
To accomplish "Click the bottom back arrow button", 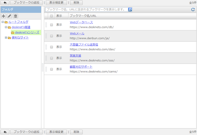I will tap(5, 132).
